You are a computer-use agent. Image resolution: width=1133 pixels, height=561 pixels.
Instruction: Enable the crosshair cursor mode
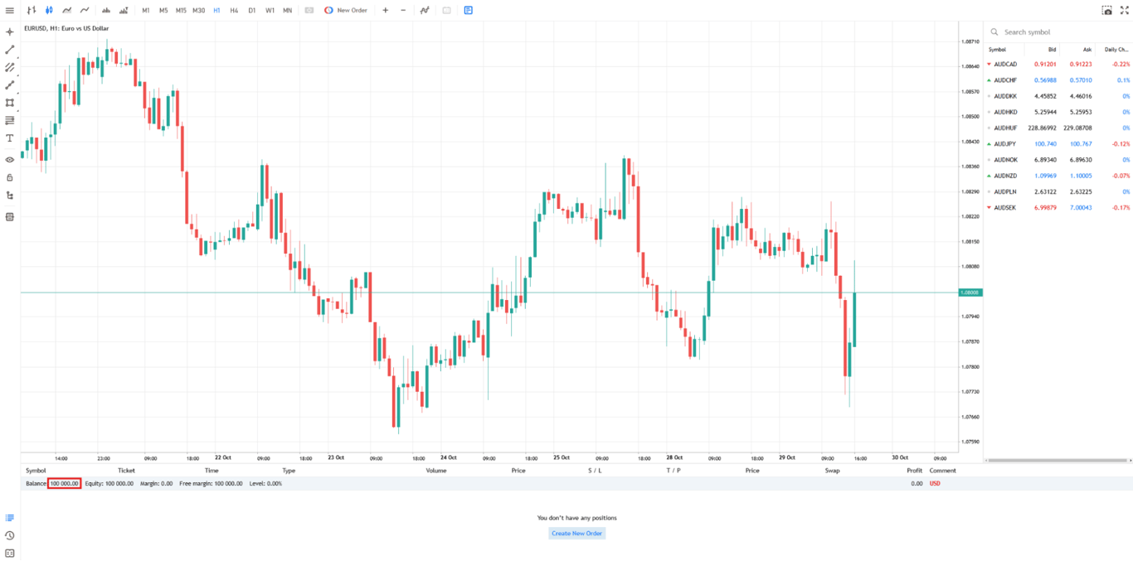coord(9,31)
